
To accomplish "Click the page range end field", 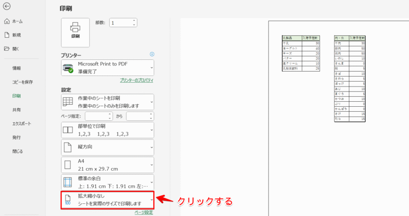I will tap(140, 116).
